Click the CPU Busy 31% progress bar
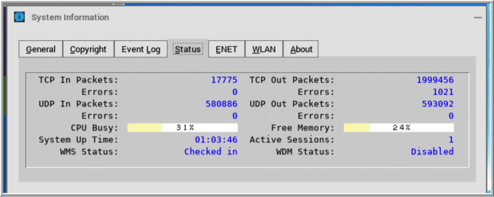Image resolution: width=494 pixels, height=197 pixels. (x=182, y=128)
